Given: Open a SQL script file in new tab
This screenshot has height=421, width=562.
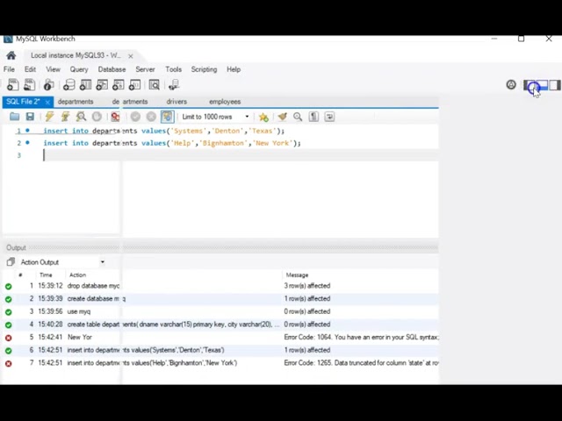Looking at the screenshot, I should point(29,85).
